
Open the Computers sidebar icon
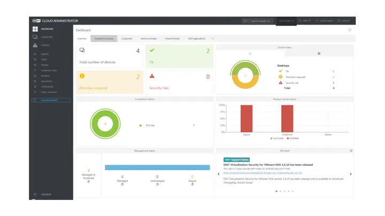coord(35,37)
